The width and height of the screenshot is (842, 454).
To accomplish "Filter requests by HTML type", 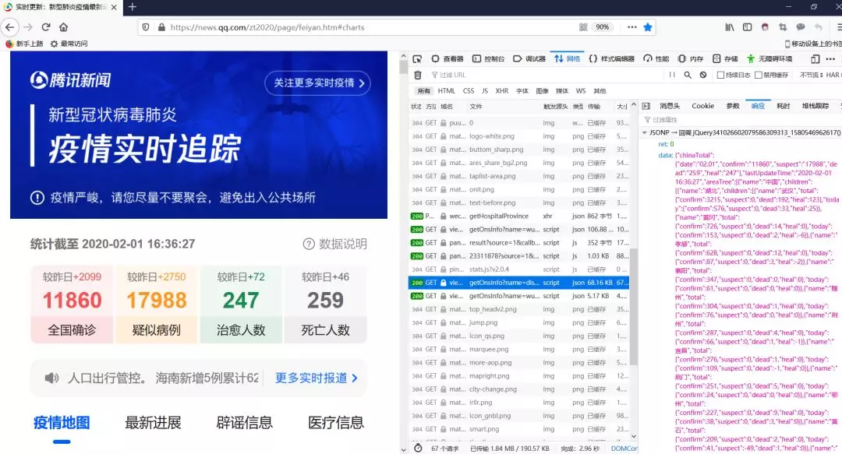I will click(x=446, y=90).
